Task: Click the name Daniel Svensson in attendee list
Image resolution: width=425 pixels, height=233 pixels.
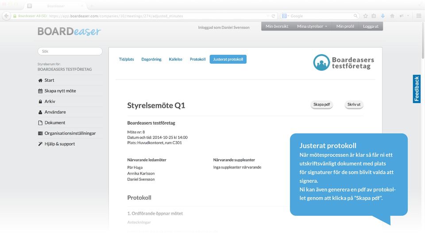Action: 141,180
